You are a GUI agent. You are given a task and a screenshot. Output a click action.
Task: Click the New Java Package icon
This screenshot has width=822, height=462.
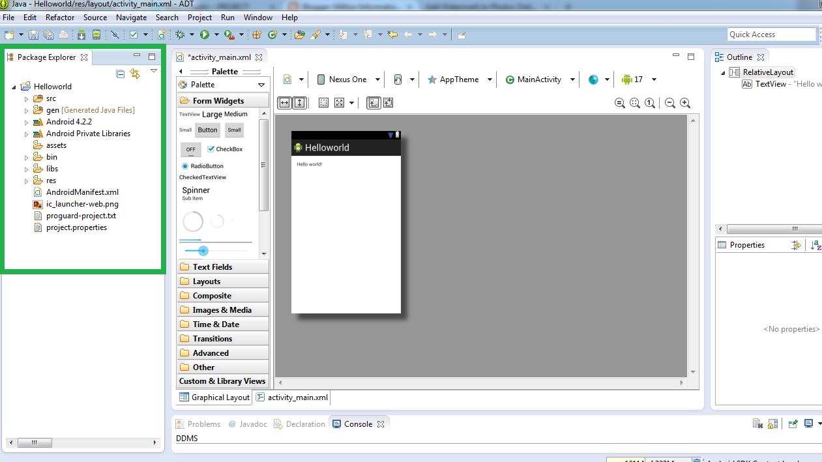[x=257, y=35]
